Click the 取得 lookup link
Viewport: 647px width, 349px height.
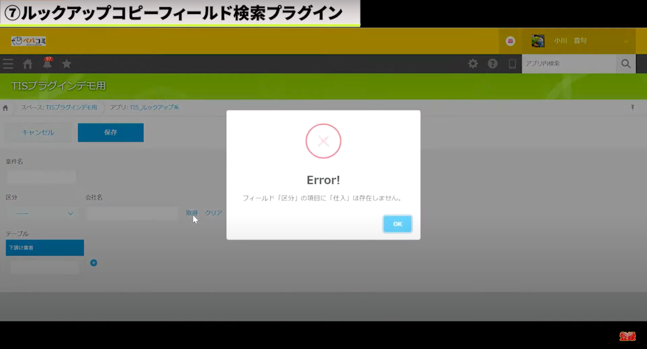pyautogui.click(x=192, y=213)
